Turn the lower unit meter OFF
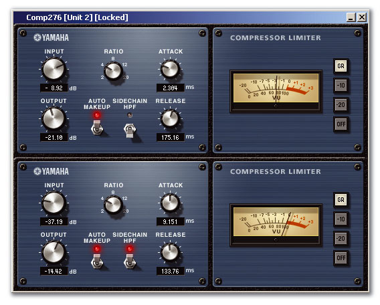This screenshot has width=380, height=305. [x=341, y=258]
